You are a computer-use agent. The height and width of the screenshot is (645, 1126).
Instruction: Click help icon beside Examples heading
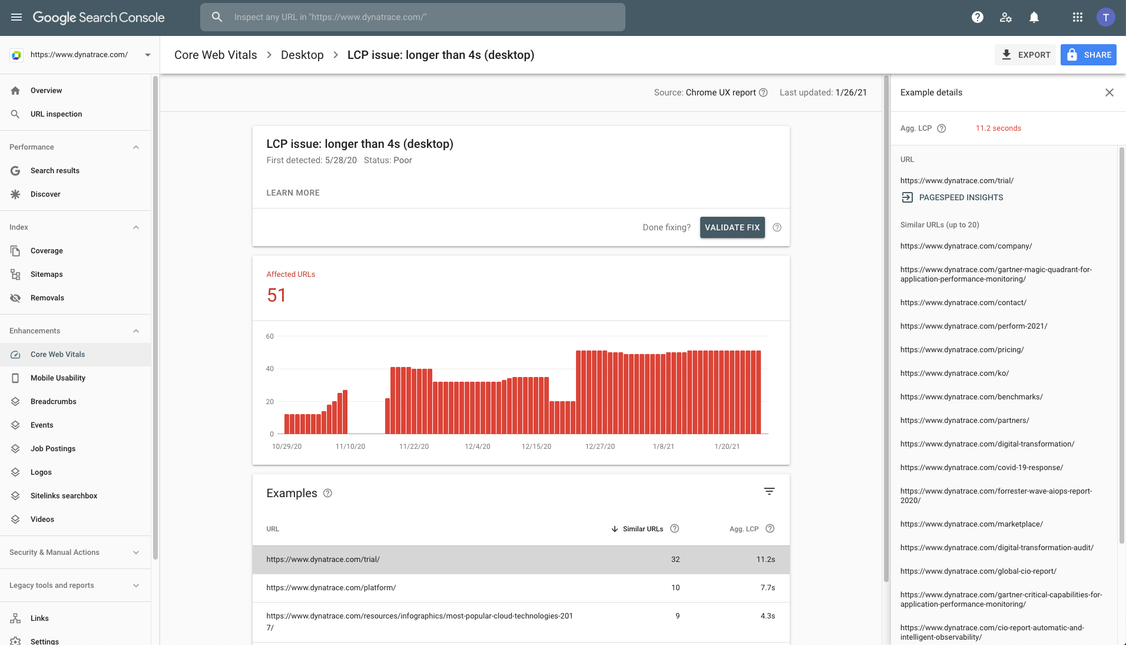pyautogui.click(x=327, y=493)
